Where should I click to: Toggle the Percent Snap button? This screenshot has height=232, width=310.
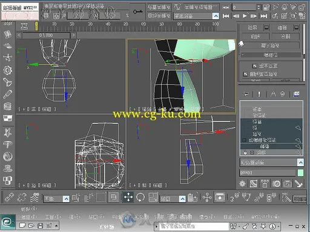[x=259, y=198]
